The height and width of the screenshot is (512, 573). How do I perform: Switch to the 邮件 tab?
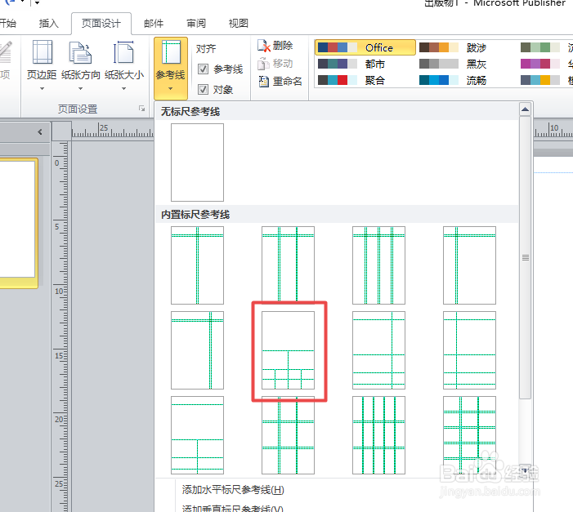pos(154,24)
